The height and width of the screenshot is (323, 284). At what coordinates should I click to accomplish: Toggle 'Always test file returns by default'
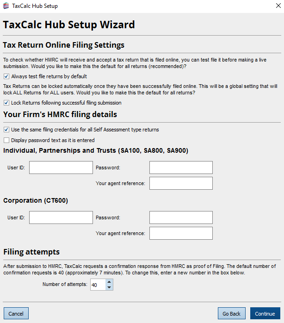pyautogui.click(x=6, y=76)
